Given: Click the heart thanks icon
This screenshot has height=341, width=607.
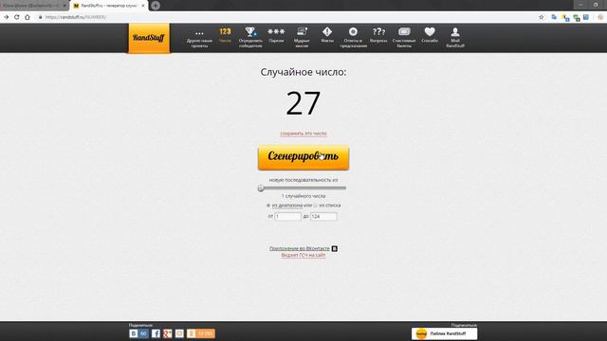Looking at the screenshot, I should click(x=430, y=31).
